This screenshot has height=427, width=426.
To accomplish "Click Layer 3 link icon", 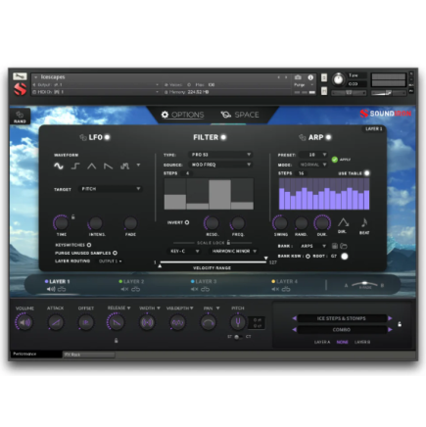I will tap(205, 289).
